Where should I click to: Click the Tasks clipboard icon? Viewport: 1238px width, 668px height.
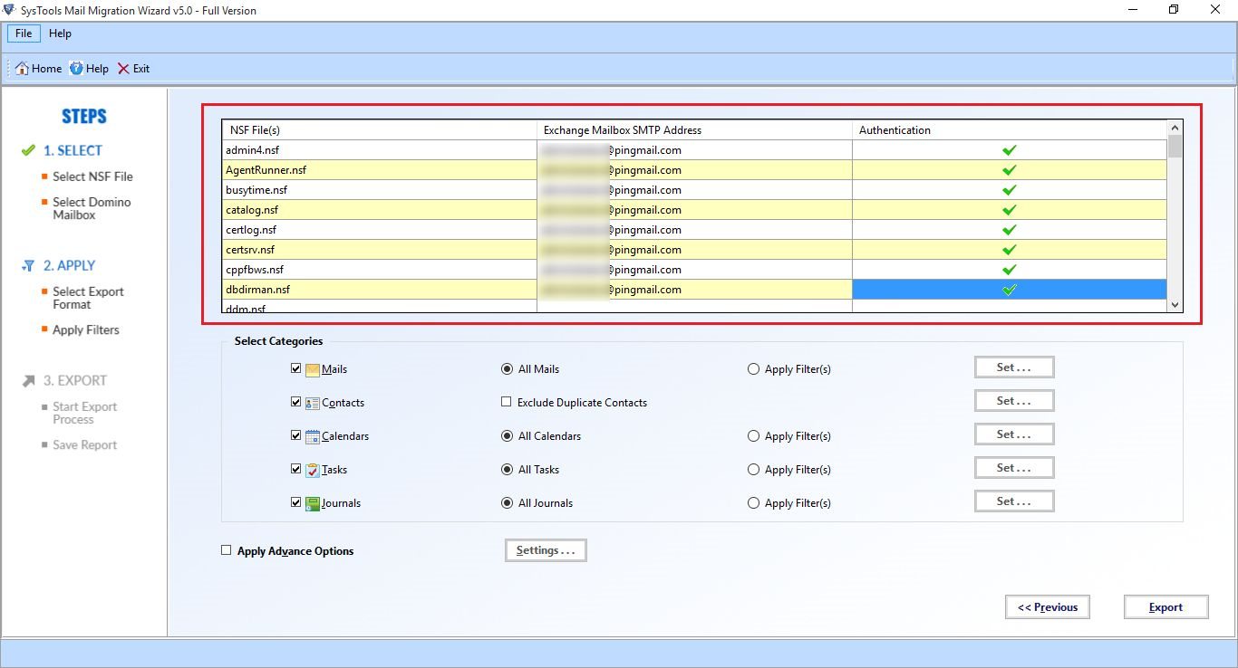(313, 470)
